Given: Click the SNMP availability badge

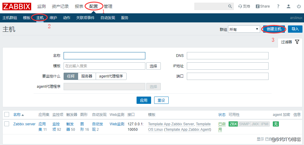Looking at the screenshot, I should coord(244,124).
